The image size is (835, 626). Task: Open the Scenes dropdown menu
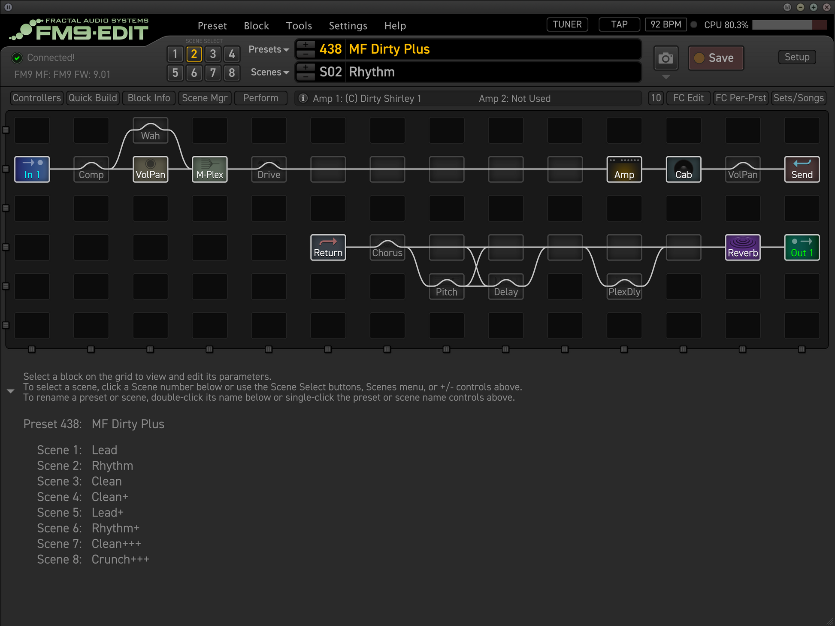(269, 72)
